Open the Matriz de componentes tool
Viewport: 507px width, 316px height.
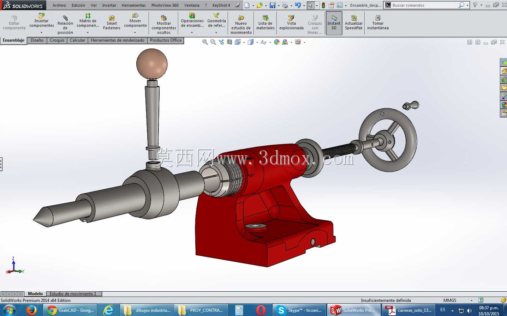88,20
